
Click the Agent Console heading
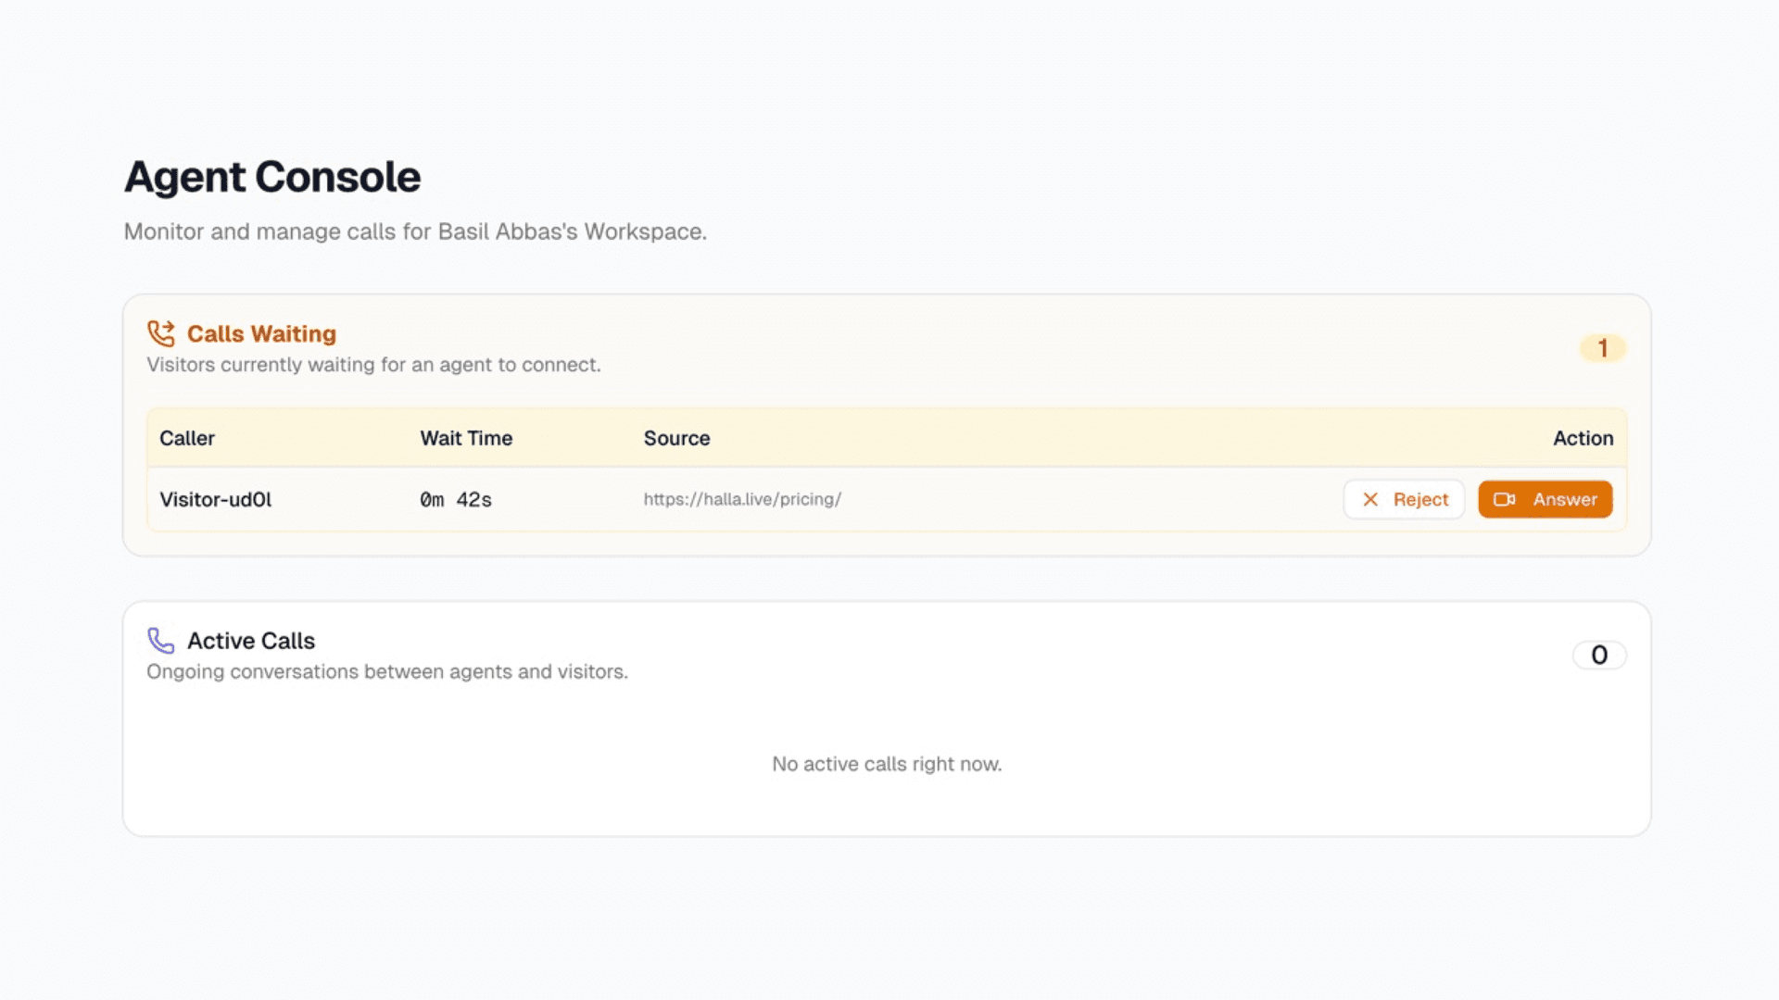(x=272, y=177)
